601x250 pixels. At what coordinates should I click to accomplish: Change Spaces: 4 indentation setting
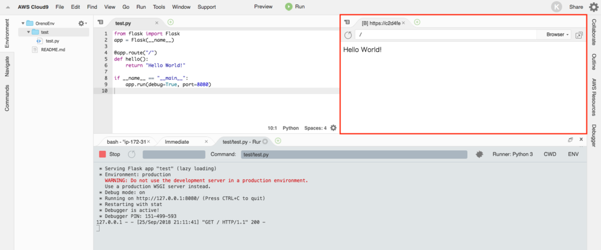point(315,128)
